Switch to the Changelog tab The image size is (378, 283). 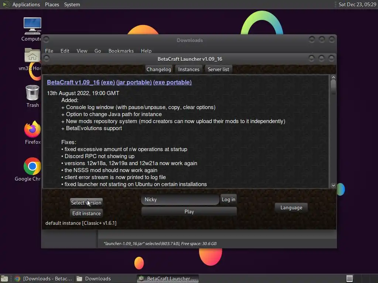coord(159,69)
